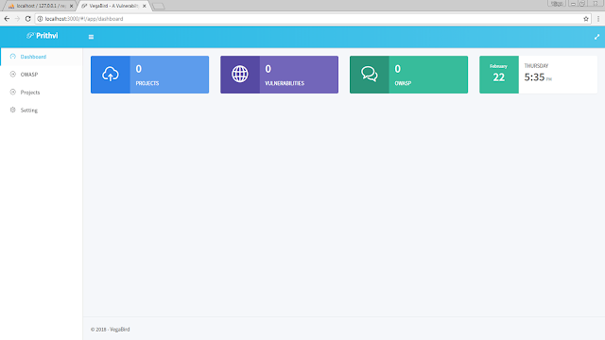Toggle the hamburger sidebar menu icon
The height and width of the screenshot is (340, 605).
coord(91,37)
